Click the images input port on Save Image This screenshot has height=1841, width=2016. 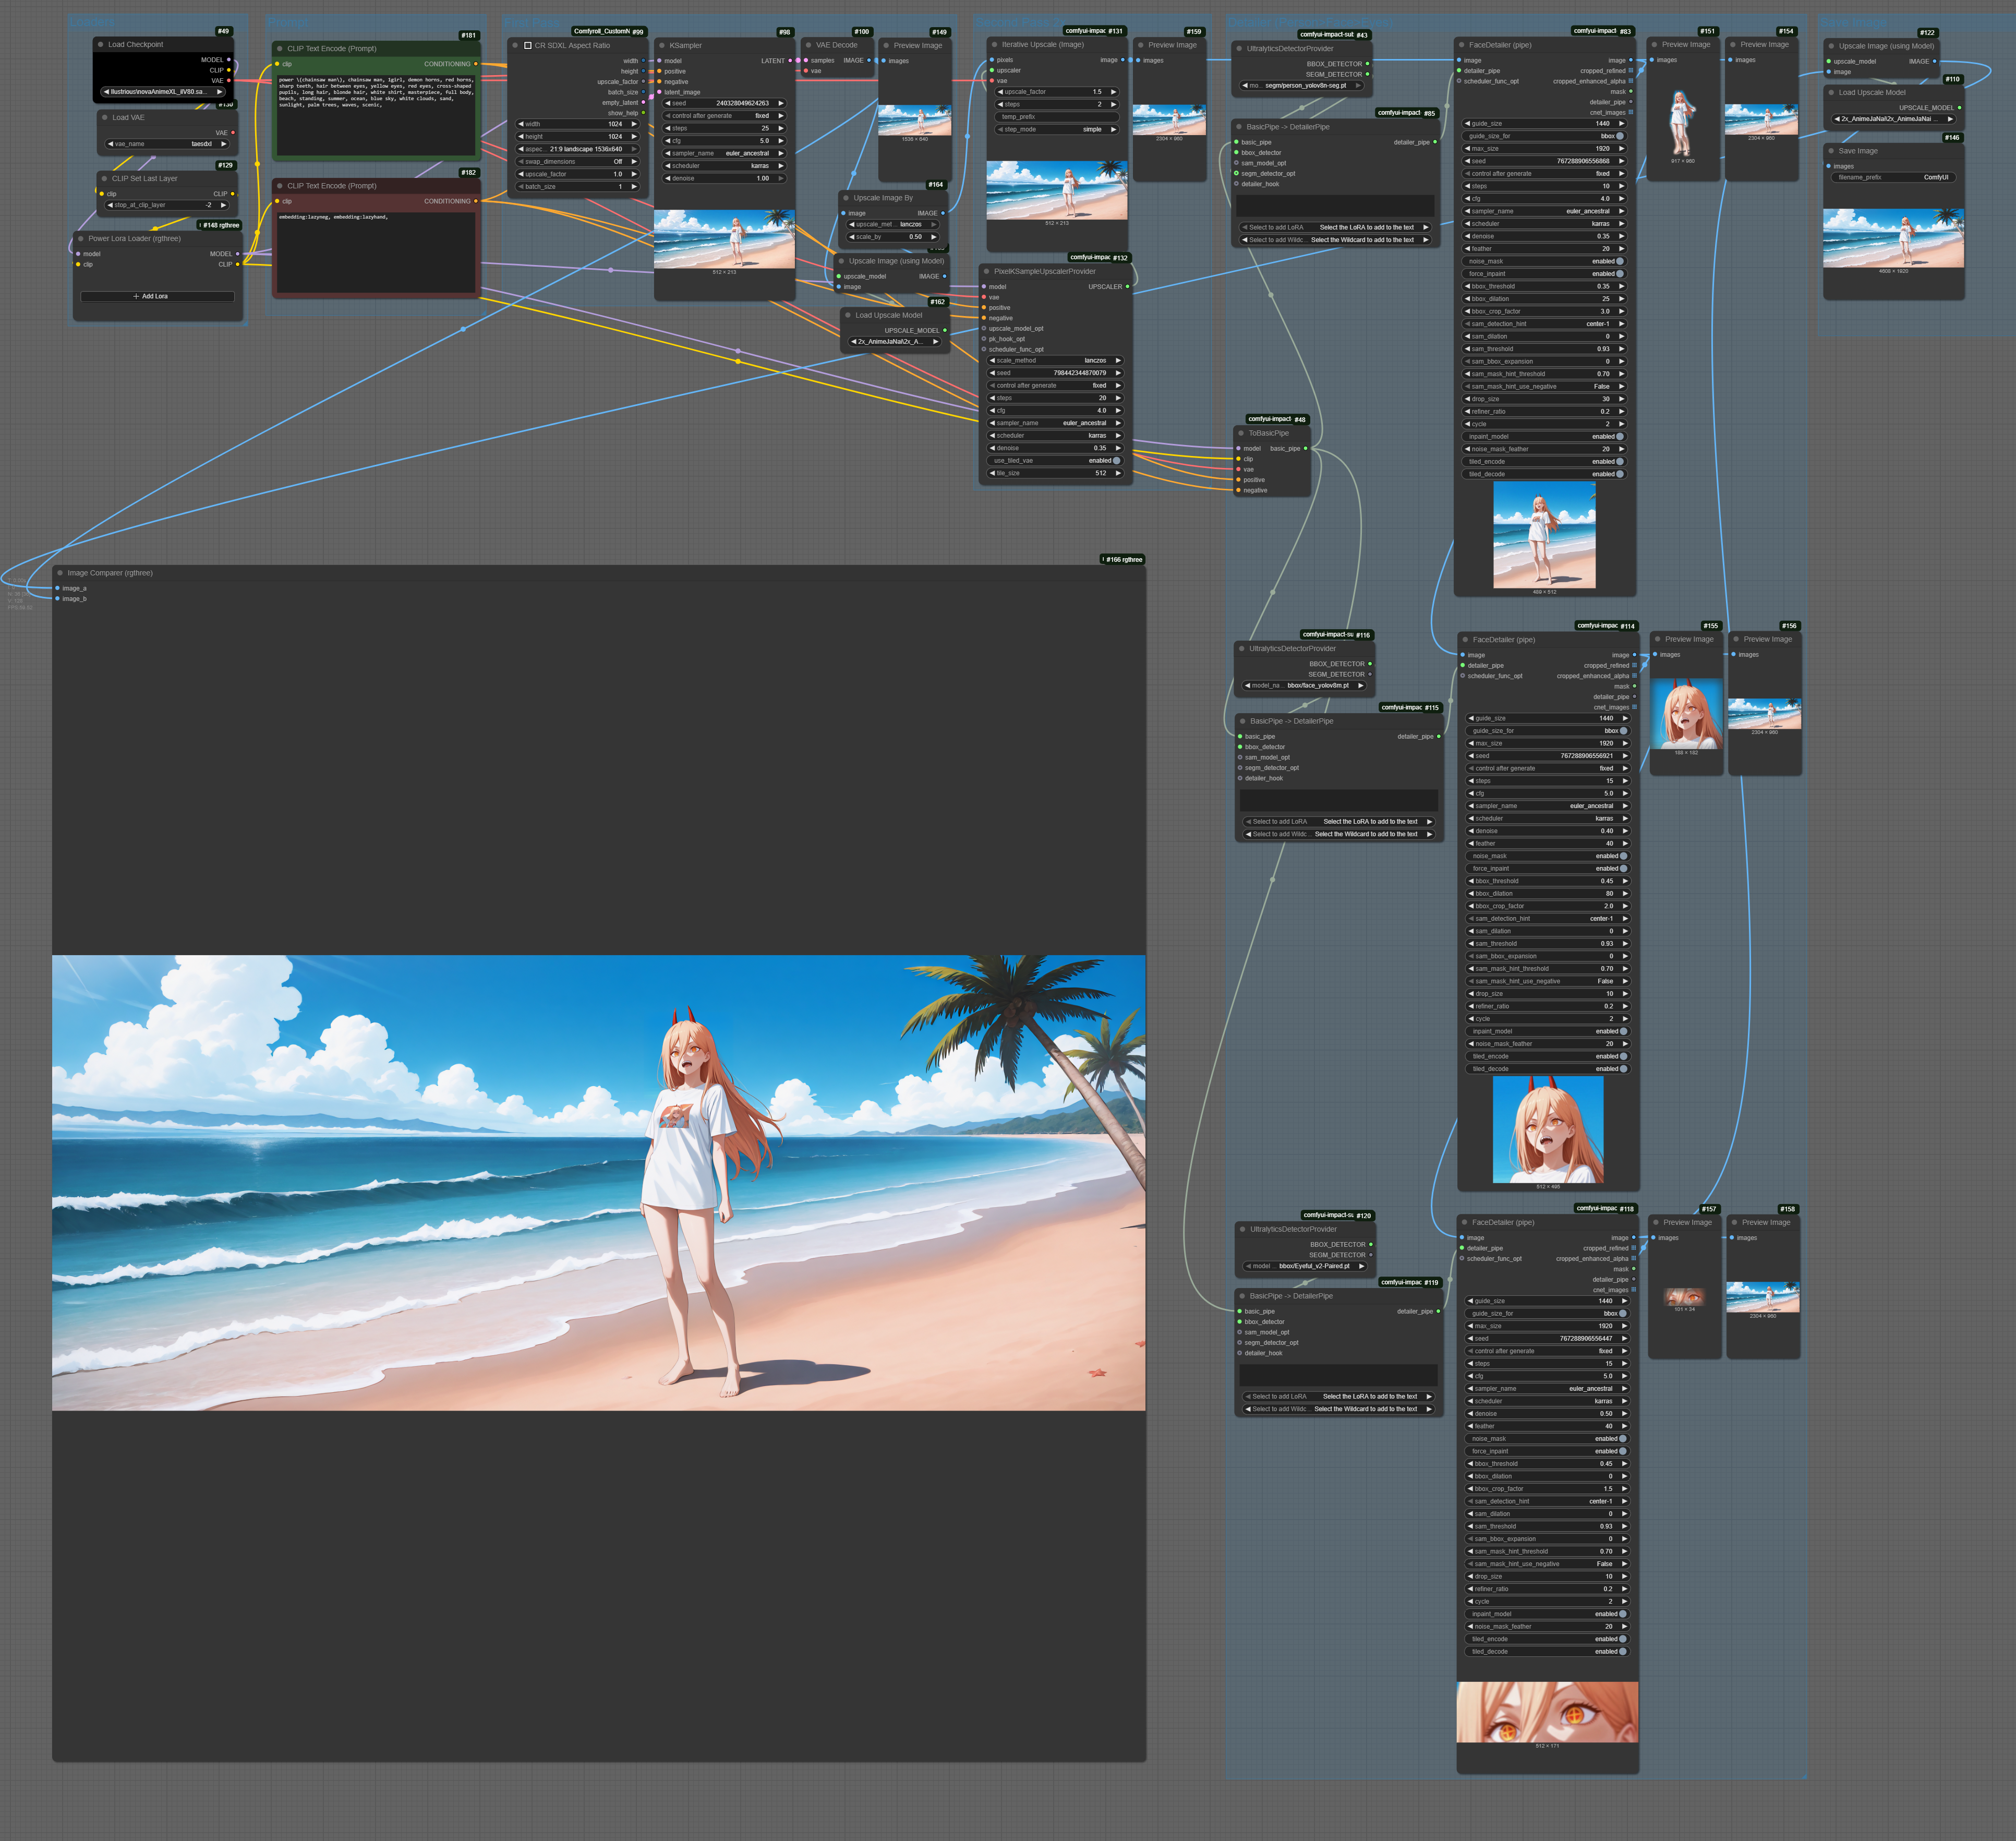click(1829, 166)
